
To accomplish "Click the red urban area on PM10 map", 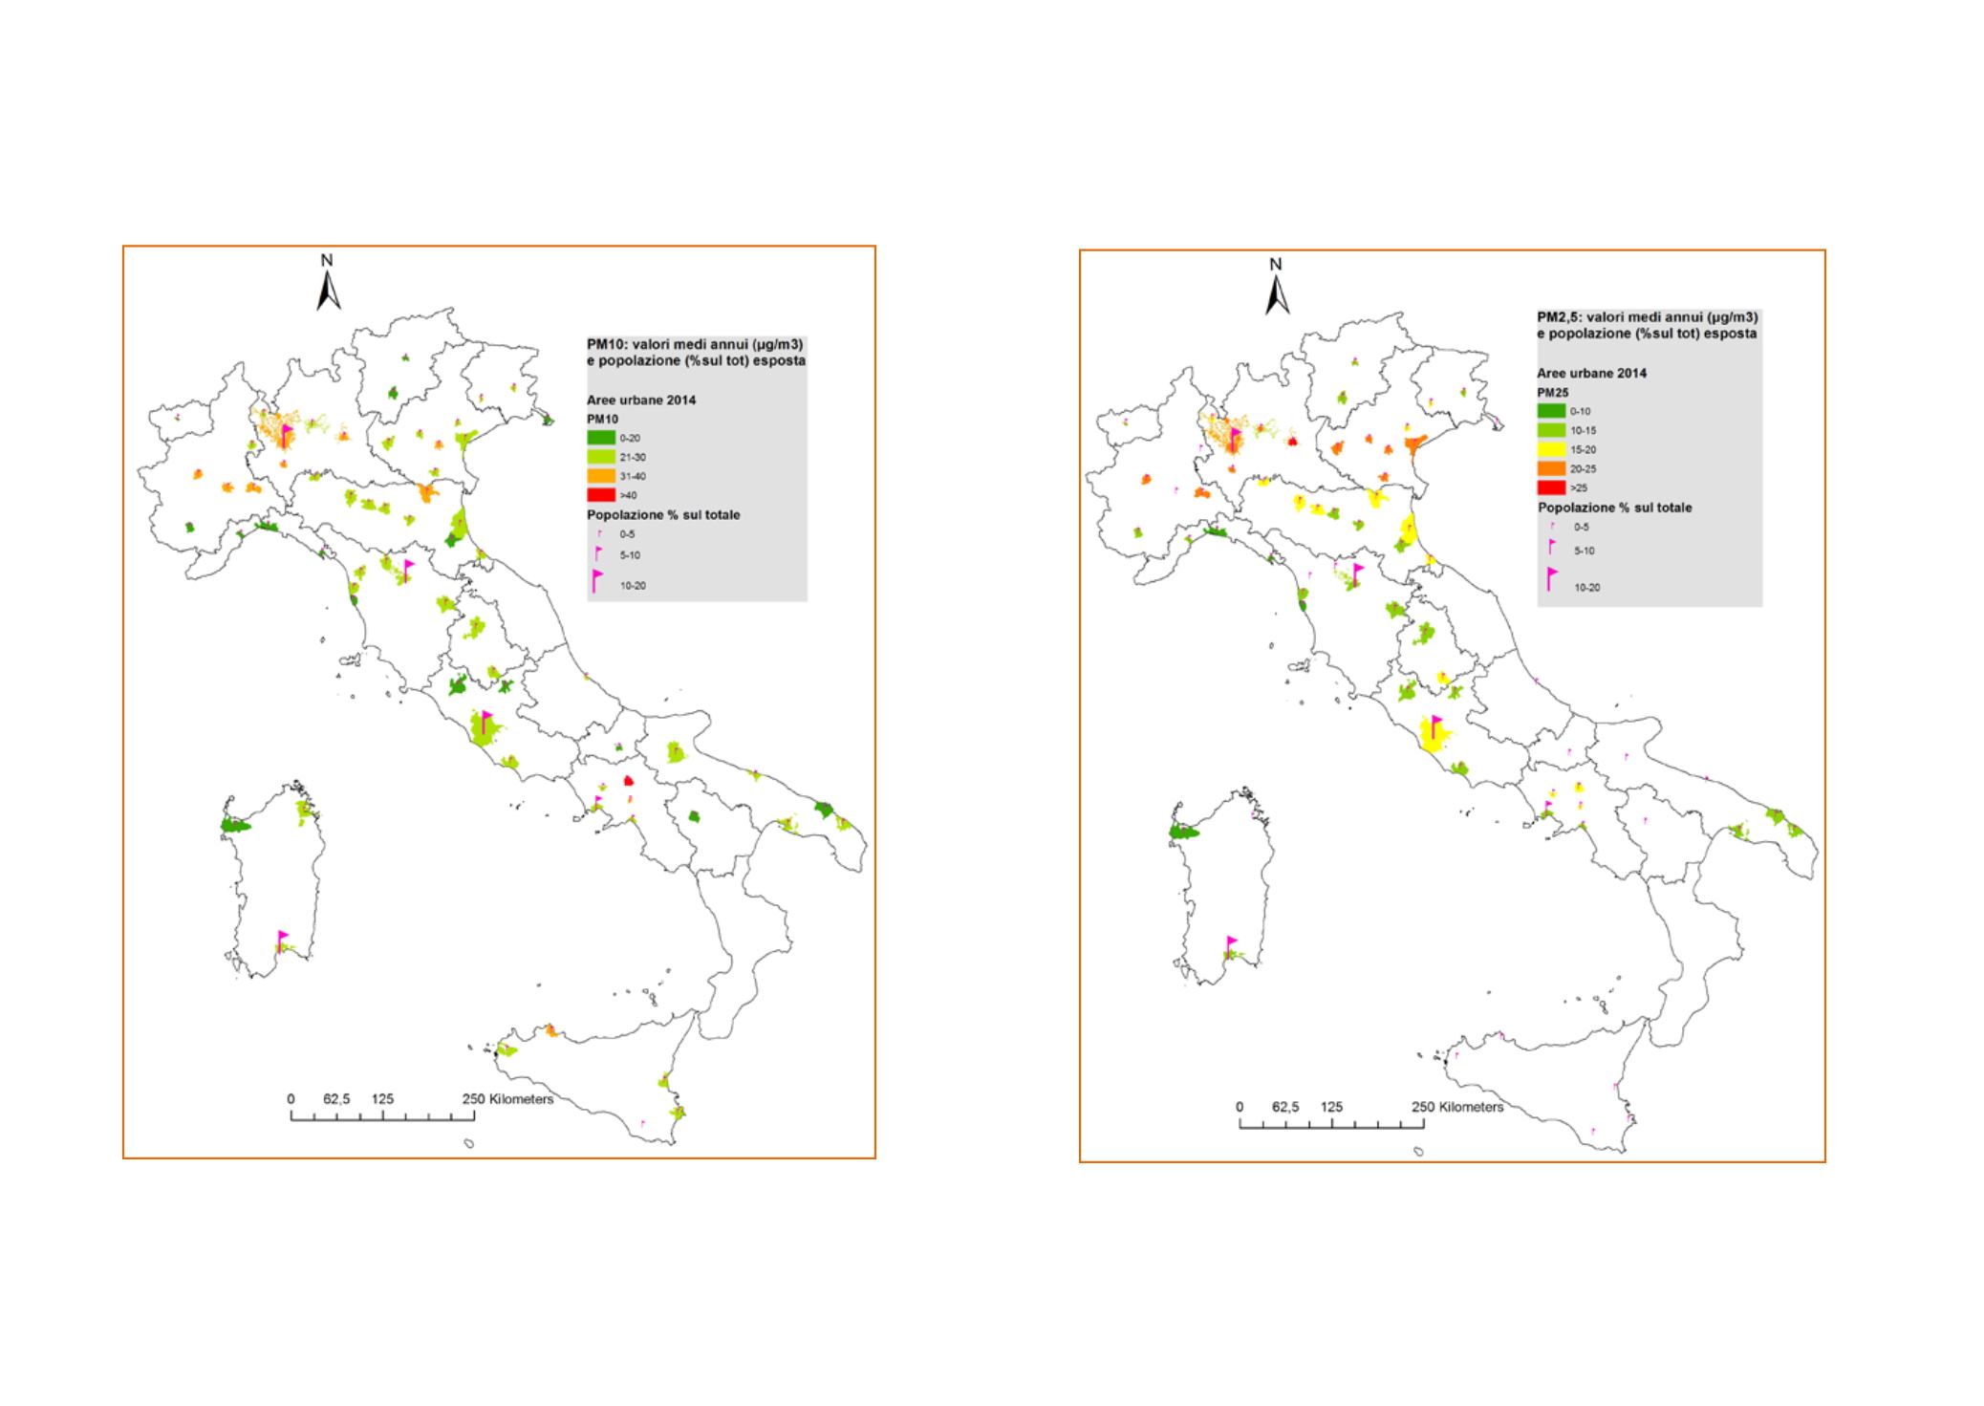I will (628, 781).
